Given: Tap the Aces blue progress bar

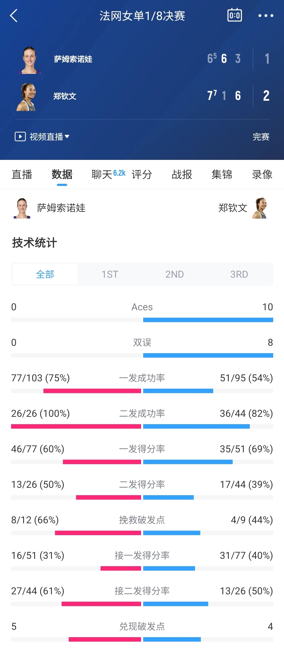Looking at the screenshot, I should point(208,320).
